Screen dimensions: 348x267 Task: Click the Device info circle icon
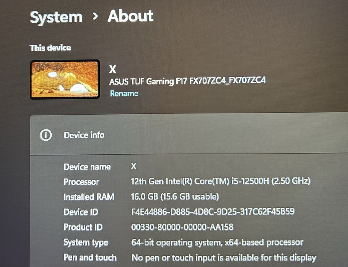coord(46,135)
